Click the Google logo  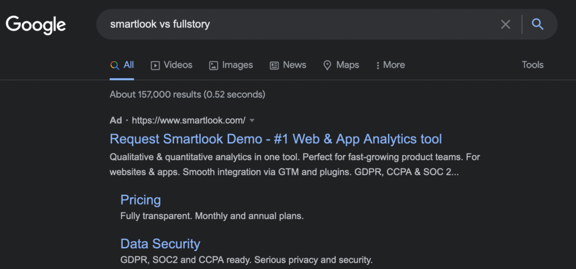[x=35, y=25]
